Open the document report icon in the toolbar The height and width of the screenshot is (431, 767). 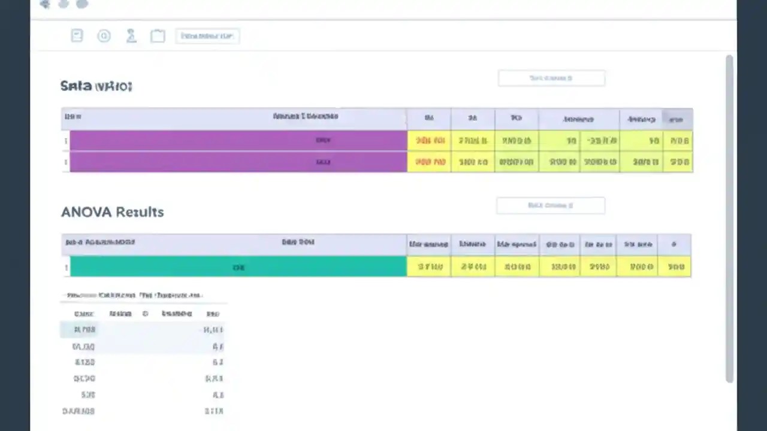point(77,36)
